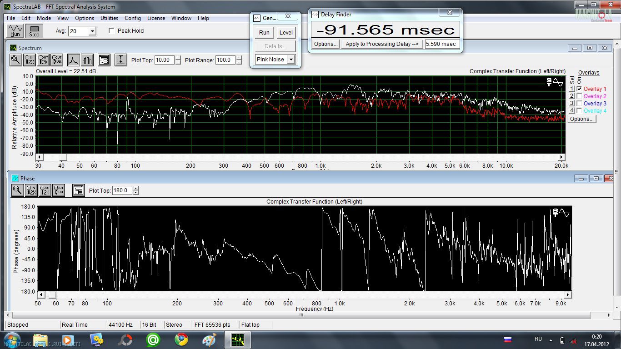
Task: Click the SpectraLAB taskbar button
Action: tap(238, 339)
